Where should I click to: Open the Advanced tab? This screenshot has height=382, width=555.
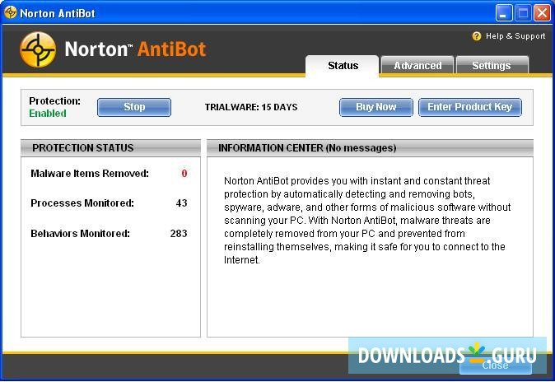tap(417, 66)
